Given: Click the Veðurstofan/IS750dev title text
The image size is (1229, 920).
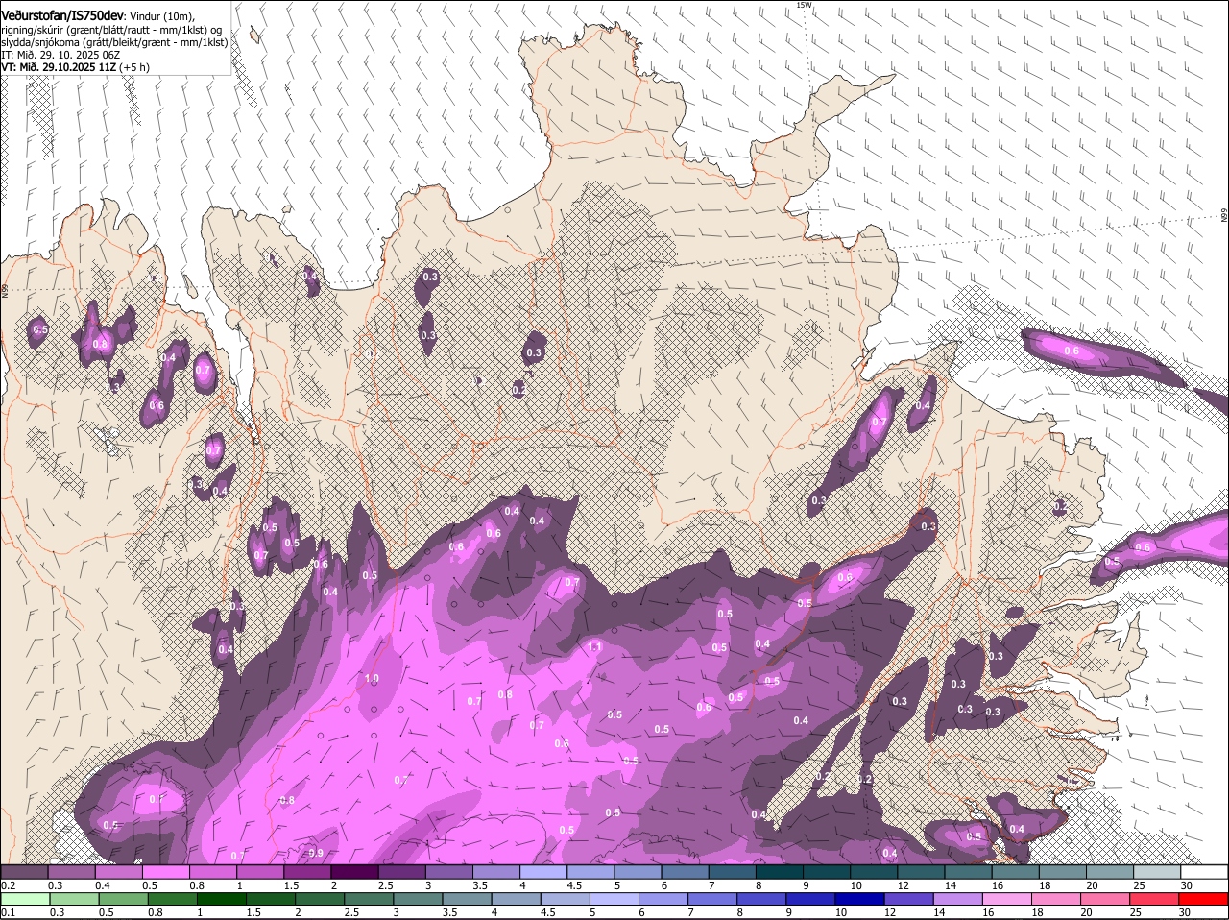Looking at the screenshot, I should (62, 16).
